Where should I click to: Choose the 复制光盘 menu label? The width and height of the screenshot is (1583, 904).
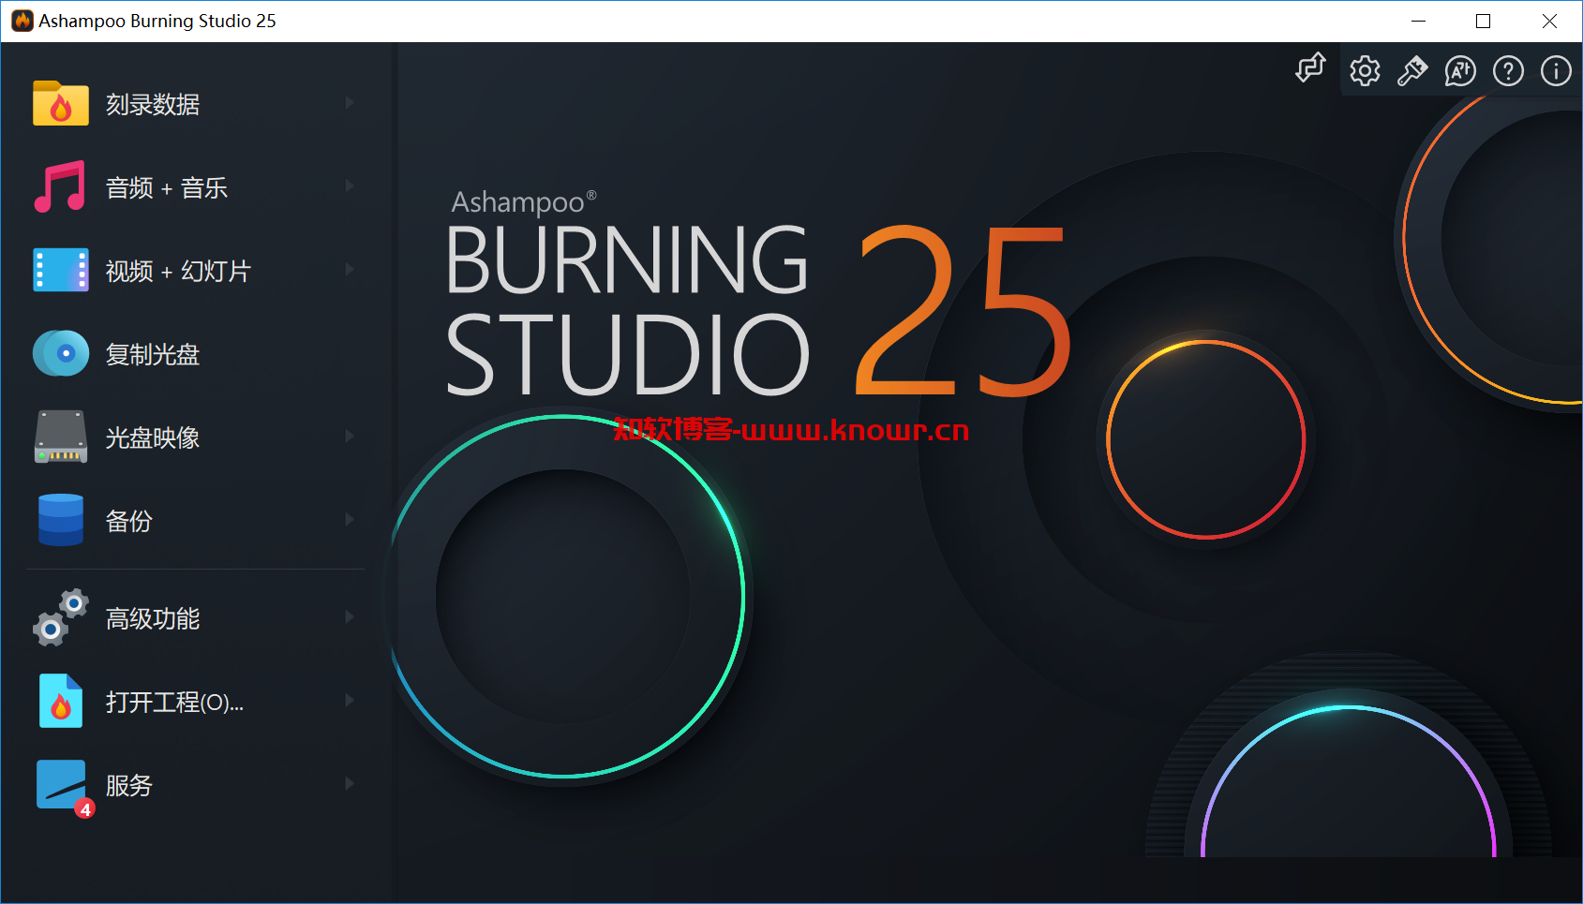[x=153, y=354]
